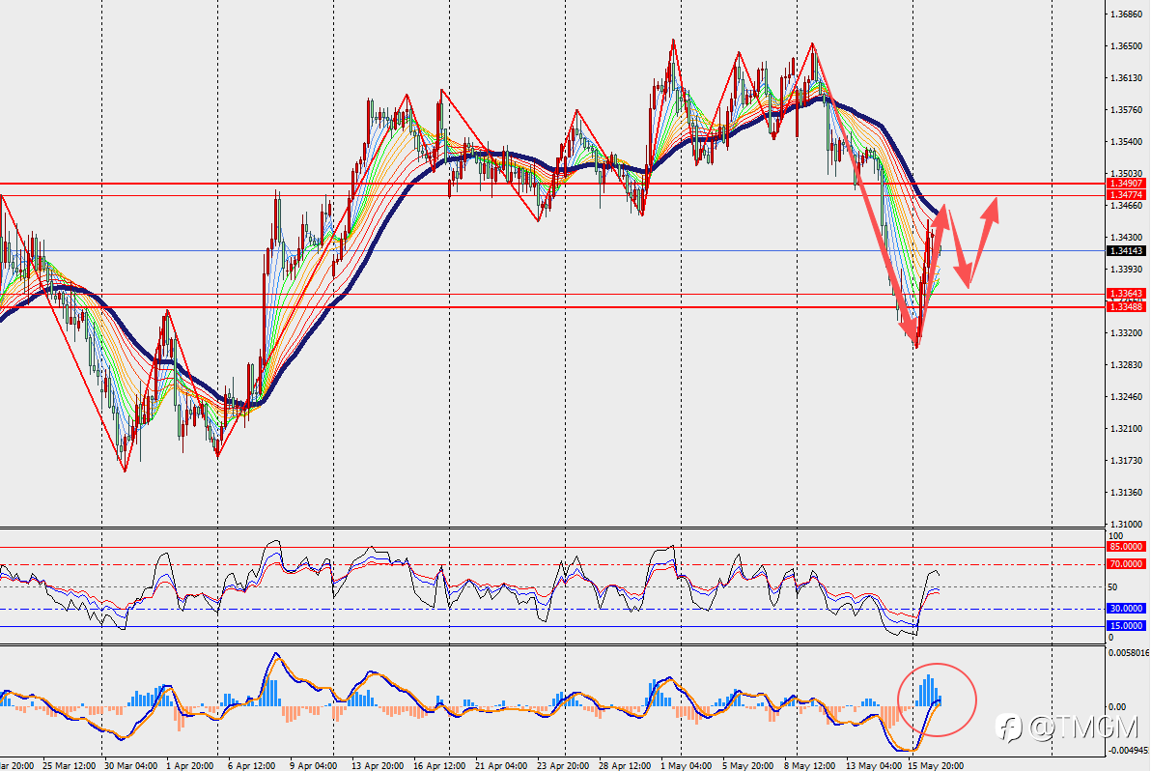Click the 1.32830 price axis value
Image resolution: width=1151 pixels, height=771 pixels.
[x=1127, y=365]
